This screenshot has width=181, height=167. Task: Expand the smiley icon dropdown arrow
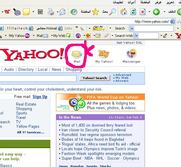89,28
